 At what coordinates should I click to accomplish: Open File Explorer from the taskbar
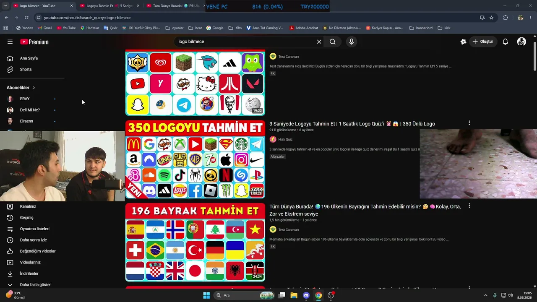coord(294,295)
